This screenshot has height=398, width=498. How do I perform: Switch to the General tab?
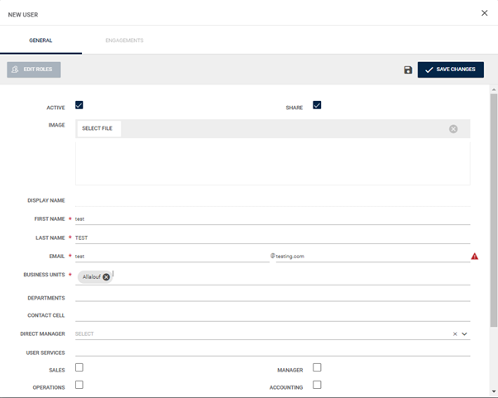point(41,41)
